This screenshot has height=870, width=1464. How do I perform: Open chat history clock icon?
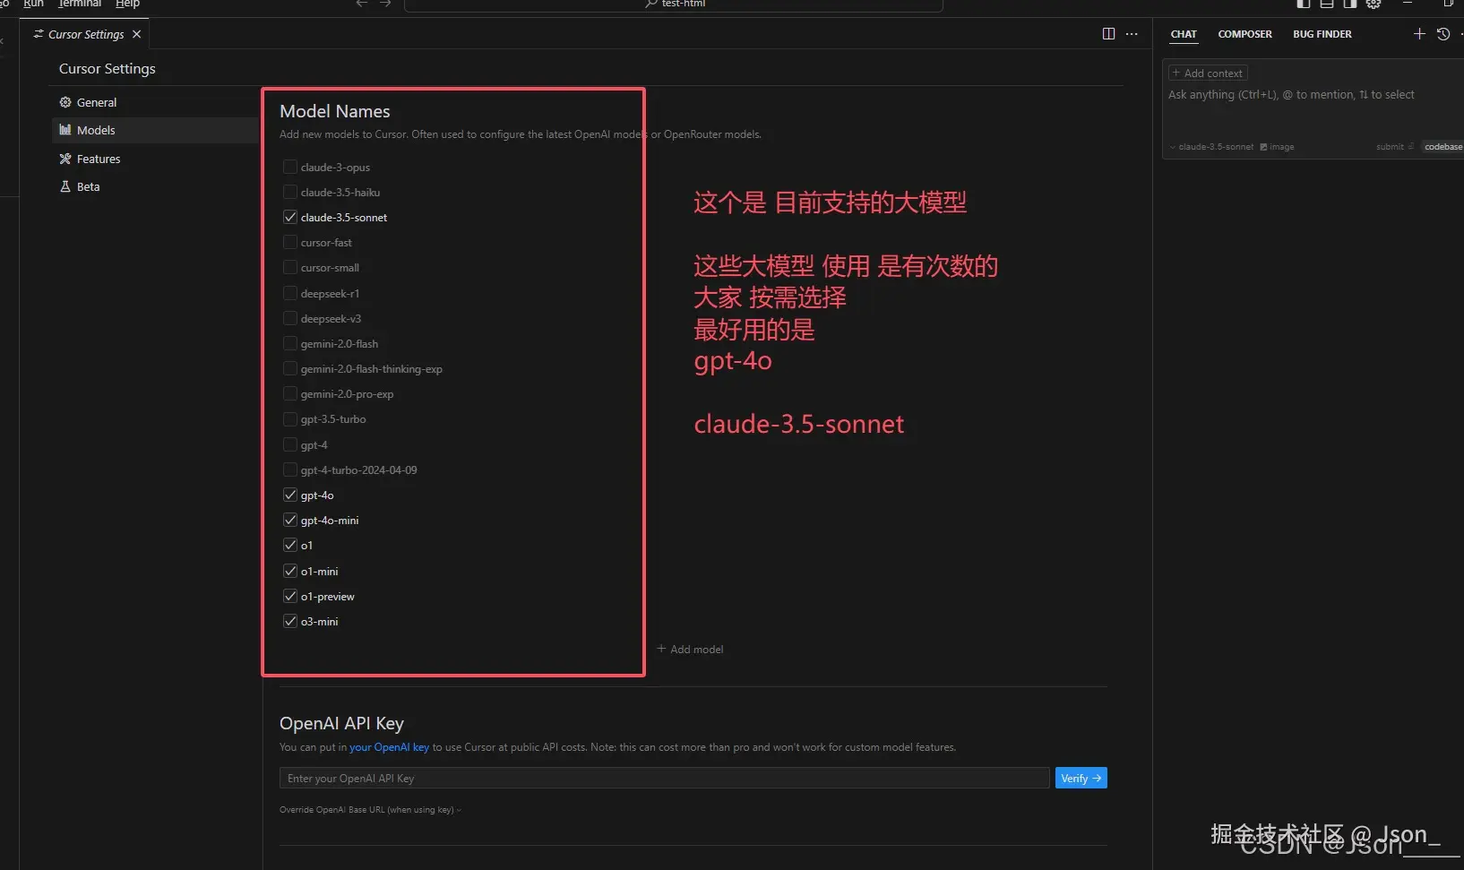[x=1442, y=34]
